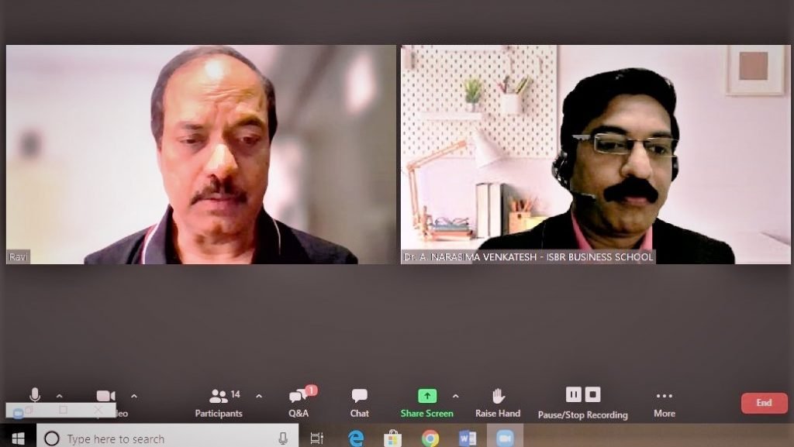Click the Windows search box

tap(167, 438)
